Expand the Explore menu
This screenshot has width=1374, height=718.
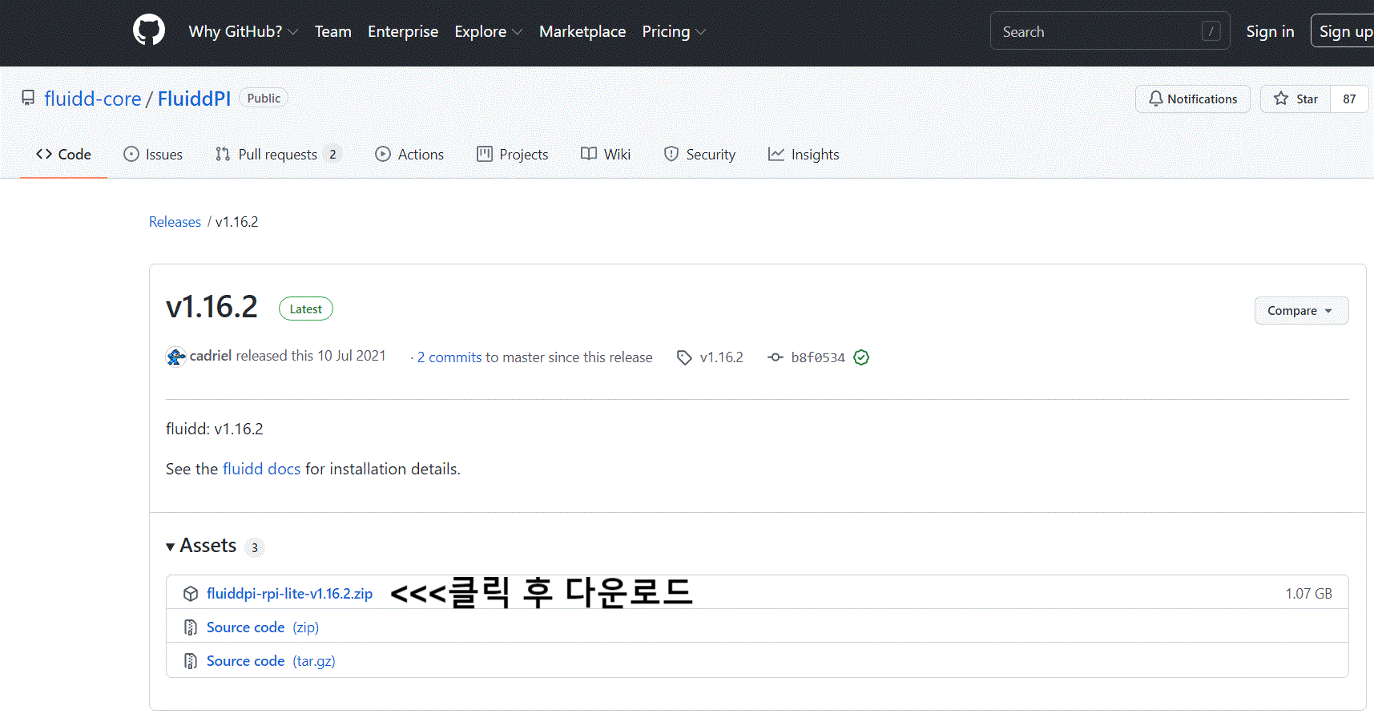click(x=489, y=31)
